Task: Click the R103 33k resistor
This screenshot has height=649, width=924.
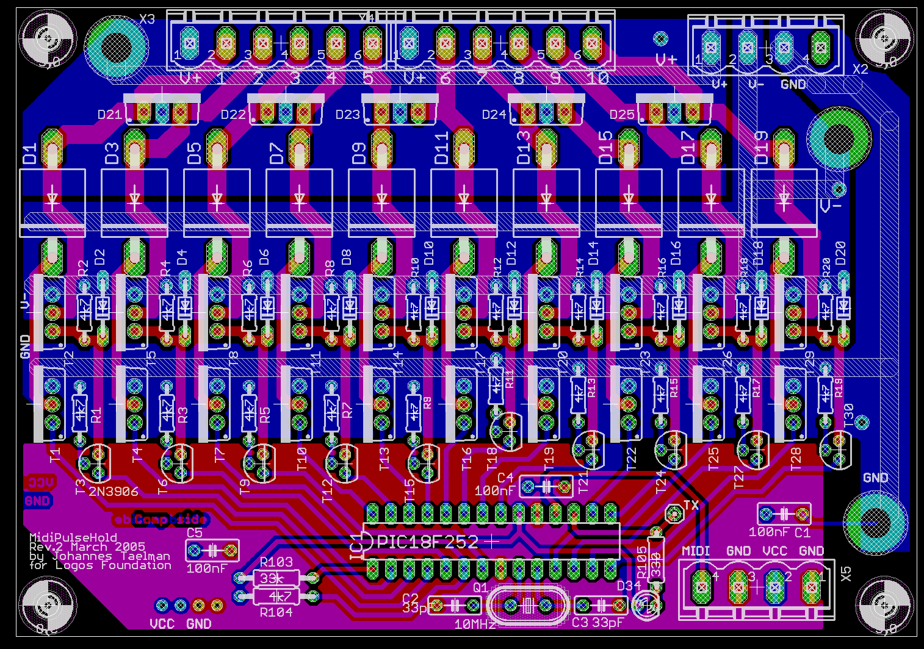Action: (276, 578)
